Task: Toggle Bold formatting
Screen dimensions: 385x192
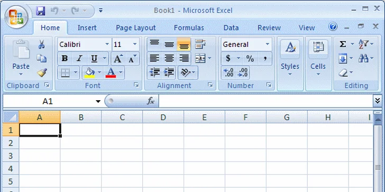Action: coord(65,59)
